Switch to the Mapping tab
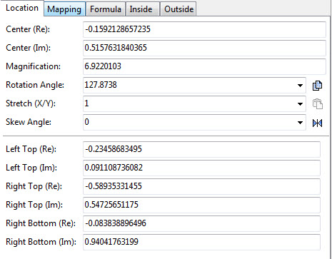Image resolution: width=332 pixels, height=259 pixels. pyautogui.click(x=64, y=9)
